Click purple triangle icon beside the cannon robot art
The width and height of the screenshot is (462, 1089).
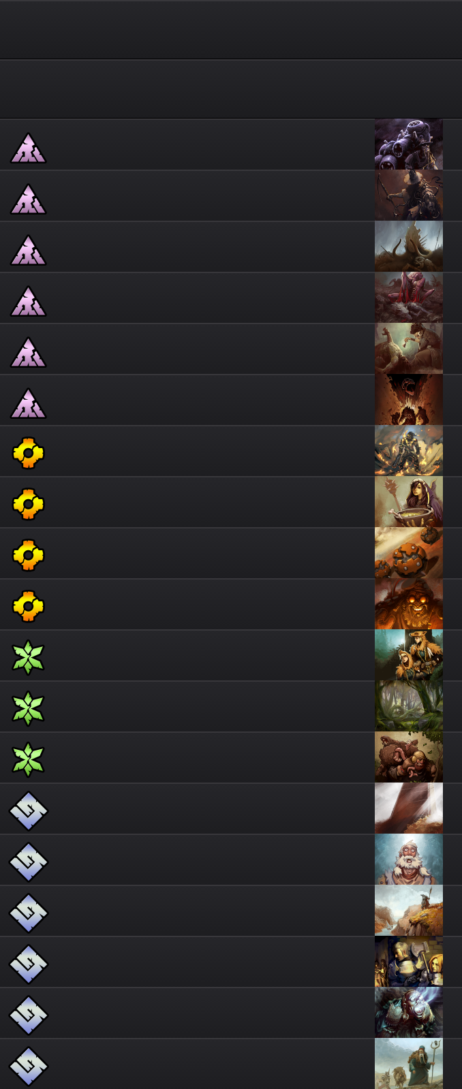[28, 148]
